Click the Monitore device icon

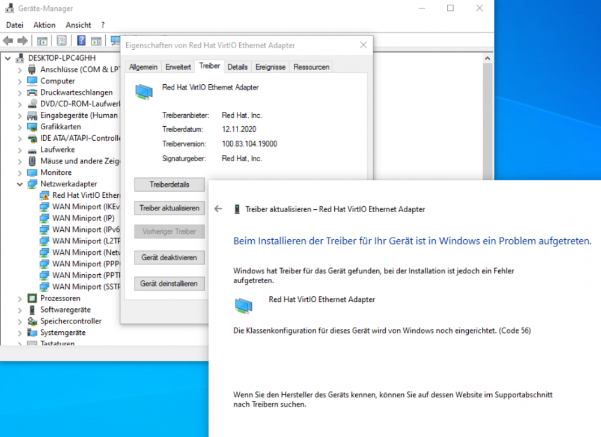coord(32,173)
